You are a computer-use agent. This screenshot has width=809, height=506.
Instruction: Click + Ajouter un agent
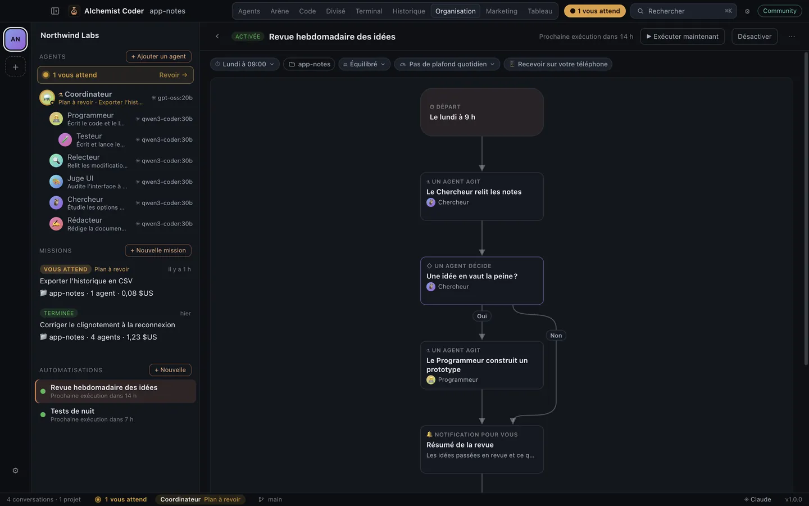pos(158,57)
